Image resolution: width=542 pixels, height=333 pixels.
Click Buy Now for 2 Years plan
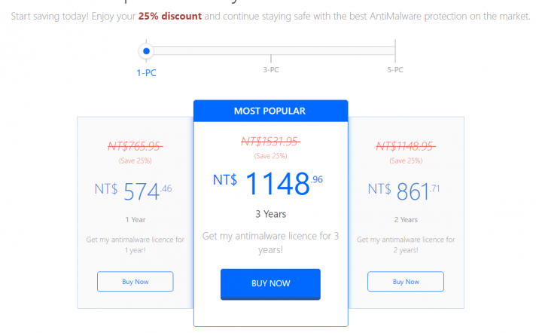[x=405, y=282]
